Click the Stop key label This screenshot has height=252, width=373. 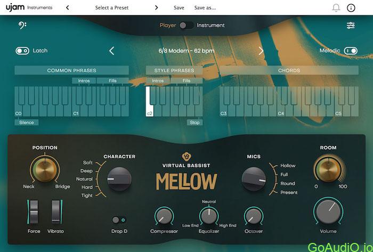194,123
